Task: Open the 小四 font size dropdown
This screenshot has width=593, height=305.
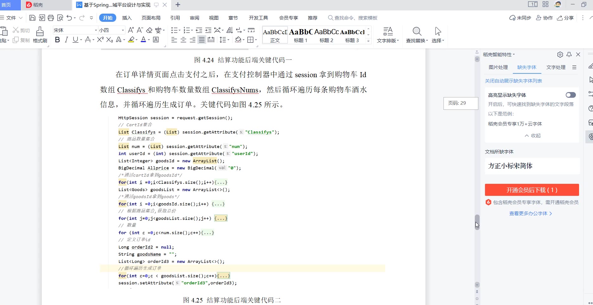Action: click(123, 30)
